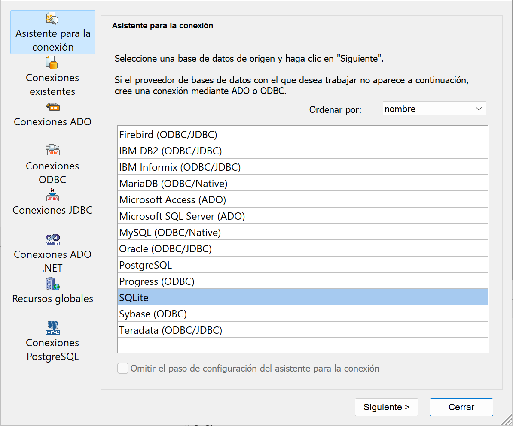Select MySQL (ODBC/Native) in database list
Screen dimensions: 513x426
[170, 233]
